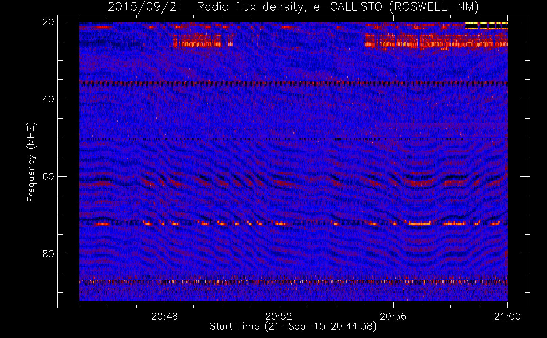This screenshot has width=547, height=338.
Task: Click the 'Start Time (21-Sep-15 20:44:38)' label
Action: coord(293,327)
